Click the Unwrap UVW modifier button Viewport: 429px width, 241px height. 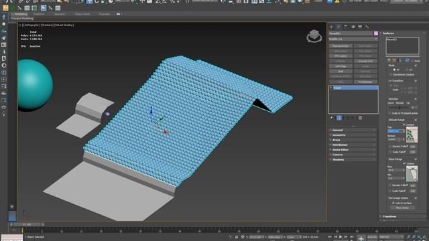click(x=365, y=61)
